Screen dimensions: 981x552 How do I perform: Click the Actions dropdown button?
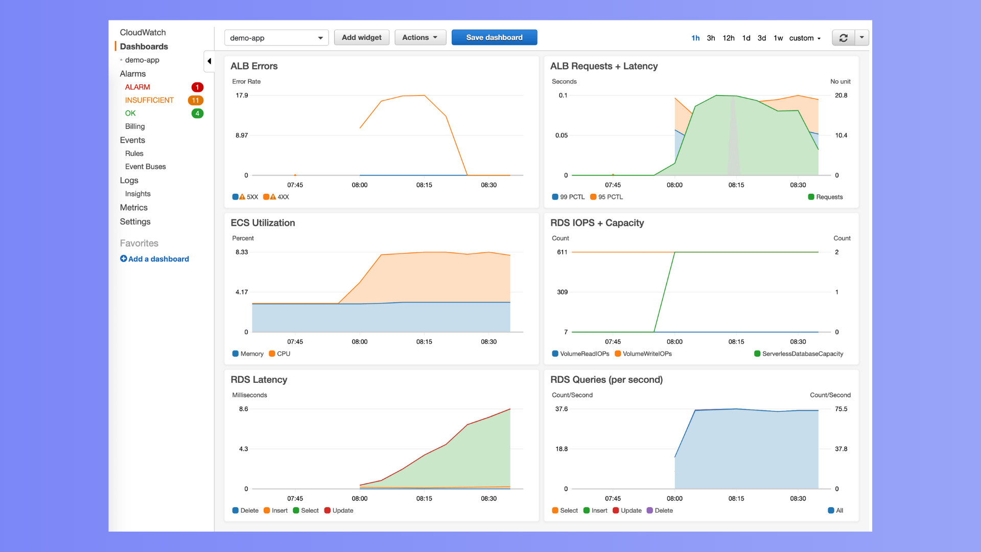(x=419, y=37)
